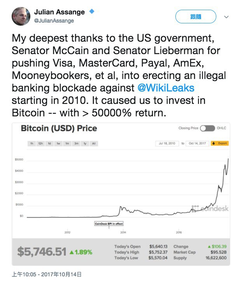Open the tweet timestamp link

(46, 274)
